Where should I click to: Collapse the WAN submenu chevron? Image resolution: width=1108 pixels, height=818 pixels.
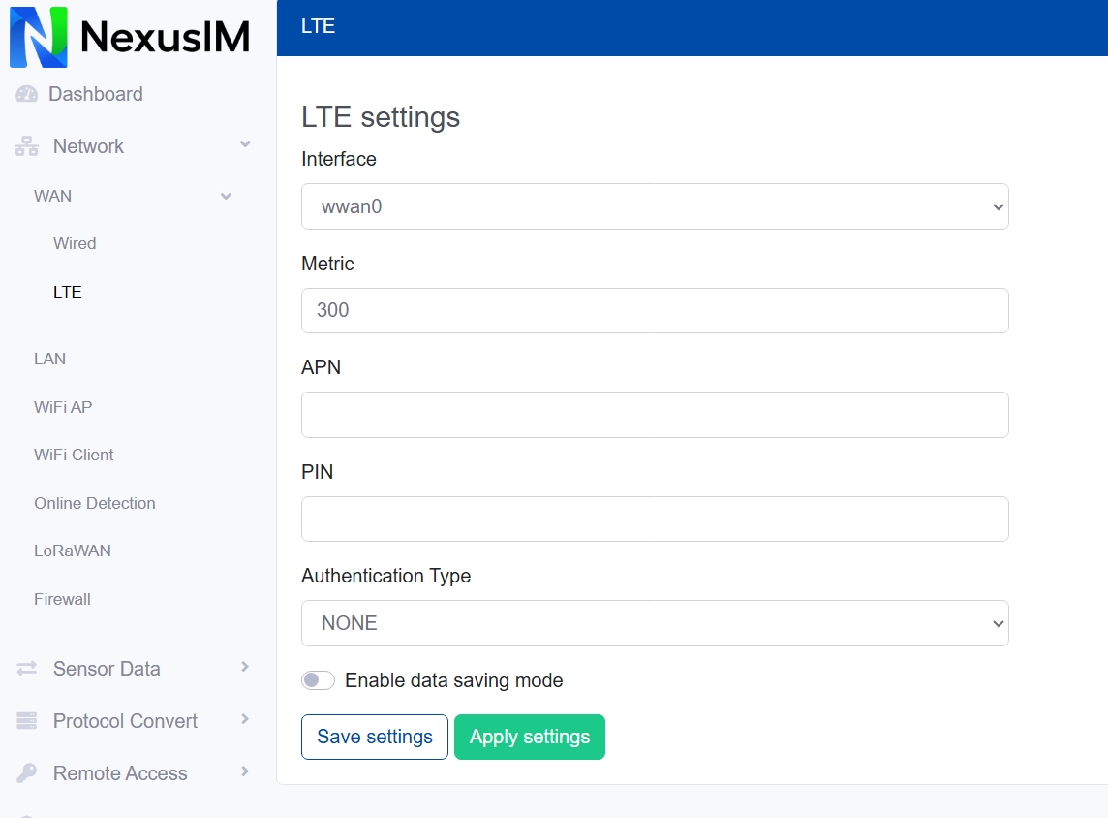[226, 197]
